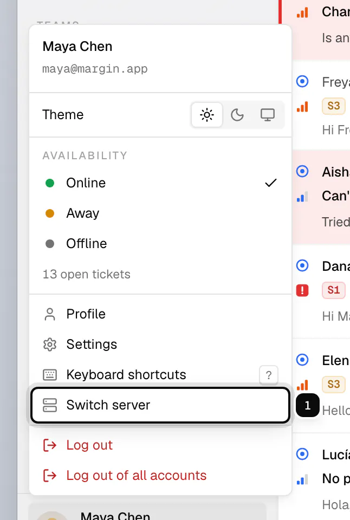Click the open status icon on Lucía's ticket
350x520 pixels.
tap(302, 454)
